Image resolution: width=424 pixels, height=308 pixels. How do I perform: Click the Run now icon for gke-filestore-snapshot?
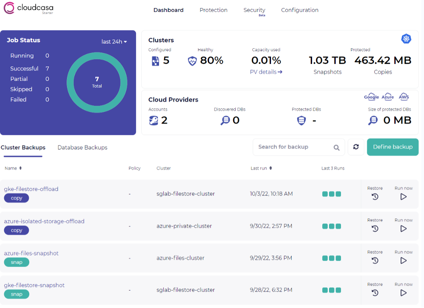coord(403,292)
